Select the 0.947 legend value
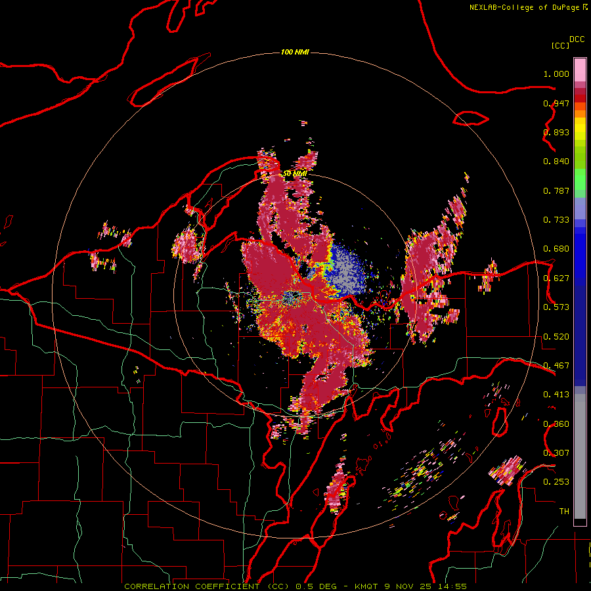Viewport: 591px width, 591px height. [x=556, y=103]
